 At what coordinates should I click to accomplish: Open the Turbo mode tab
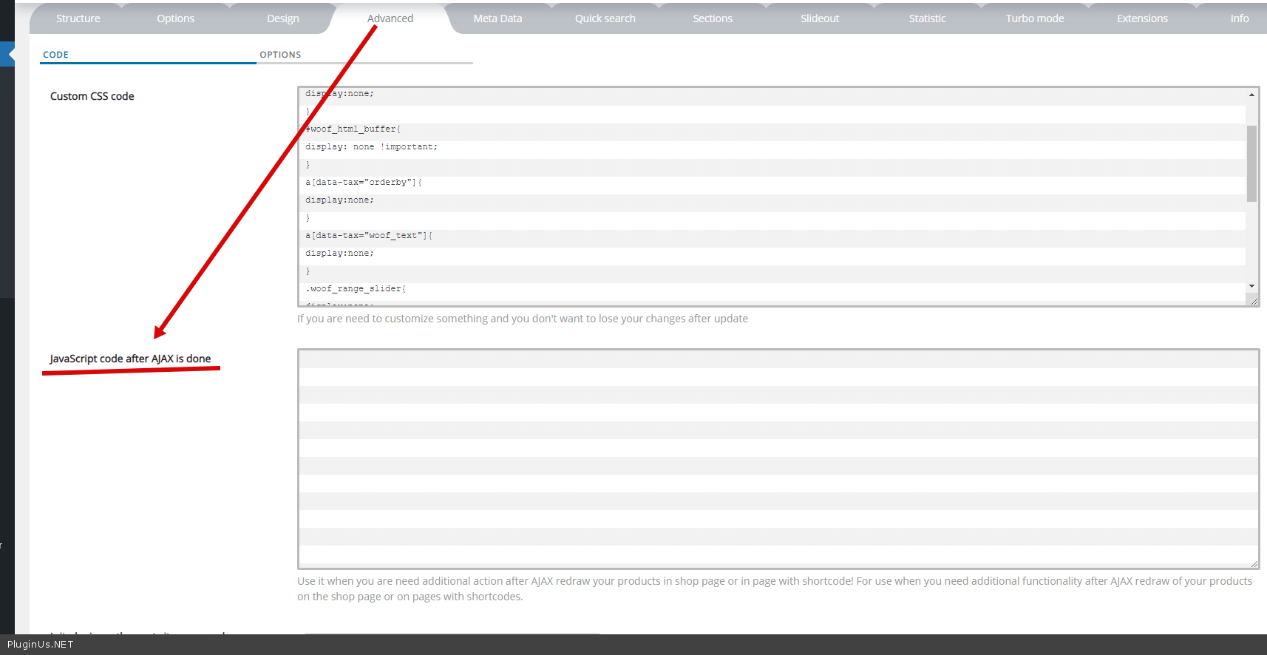[x=1034, y=18]
